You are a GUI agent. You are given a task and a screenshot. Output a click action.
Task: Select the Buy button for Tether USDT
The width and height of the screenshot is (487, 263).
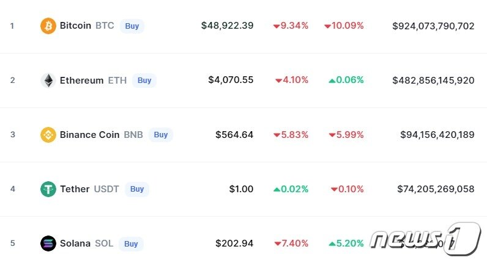click(x=137, y=189)
